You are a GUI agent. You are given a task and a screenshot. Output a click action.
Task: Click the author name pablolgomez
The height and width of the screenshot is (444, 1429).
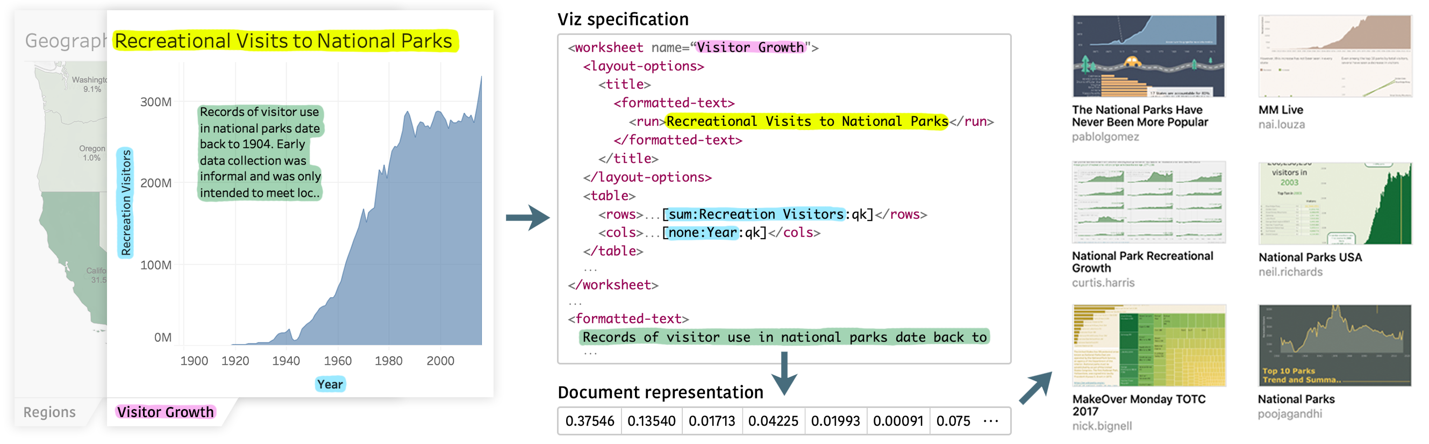point(1105,137)
